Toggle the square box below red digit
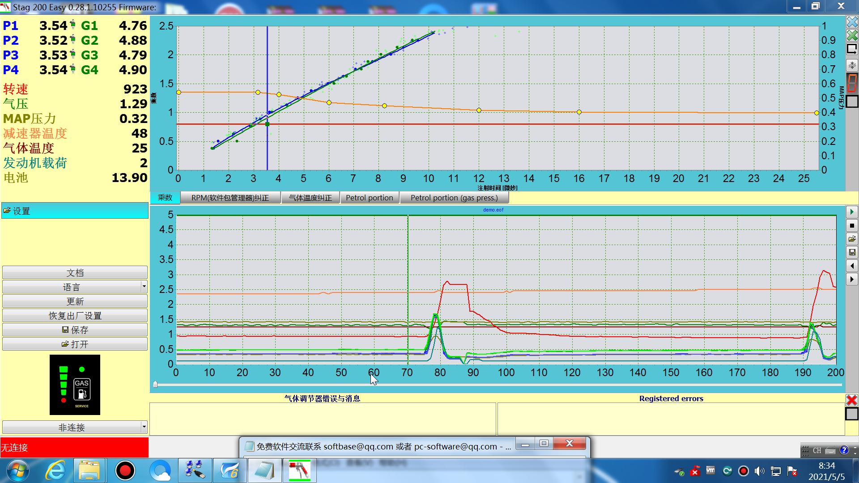Screen dimensions: 859x483 pyautogui.click(x=852, y=102)
